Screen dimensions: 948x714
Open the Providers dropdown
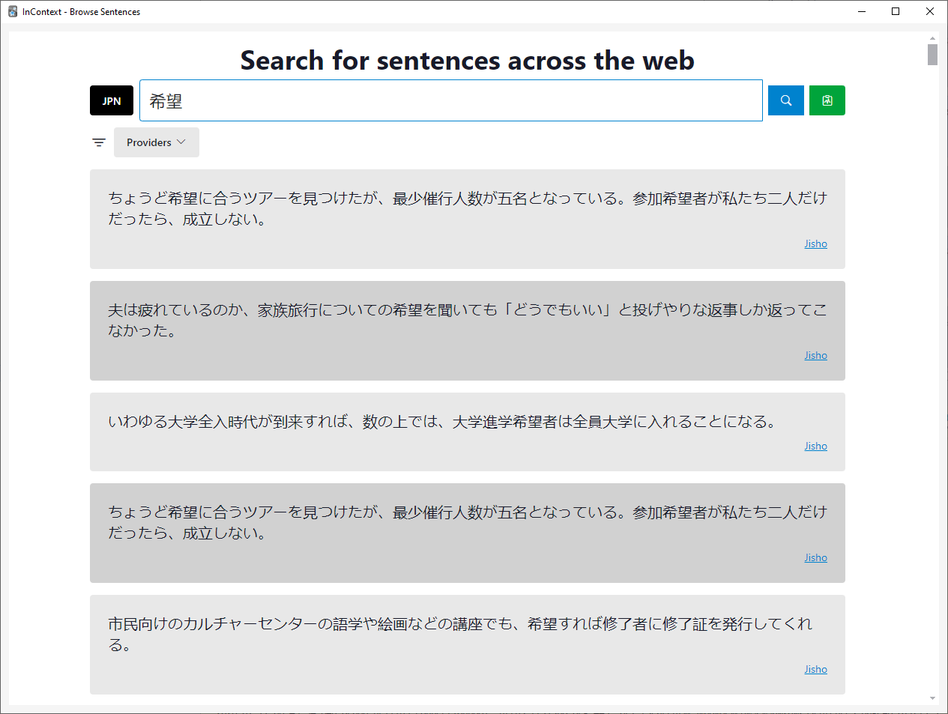[x=156, y=142]
